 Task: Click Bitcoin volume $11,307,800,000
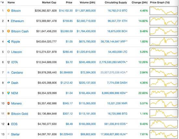coord(86,11)
